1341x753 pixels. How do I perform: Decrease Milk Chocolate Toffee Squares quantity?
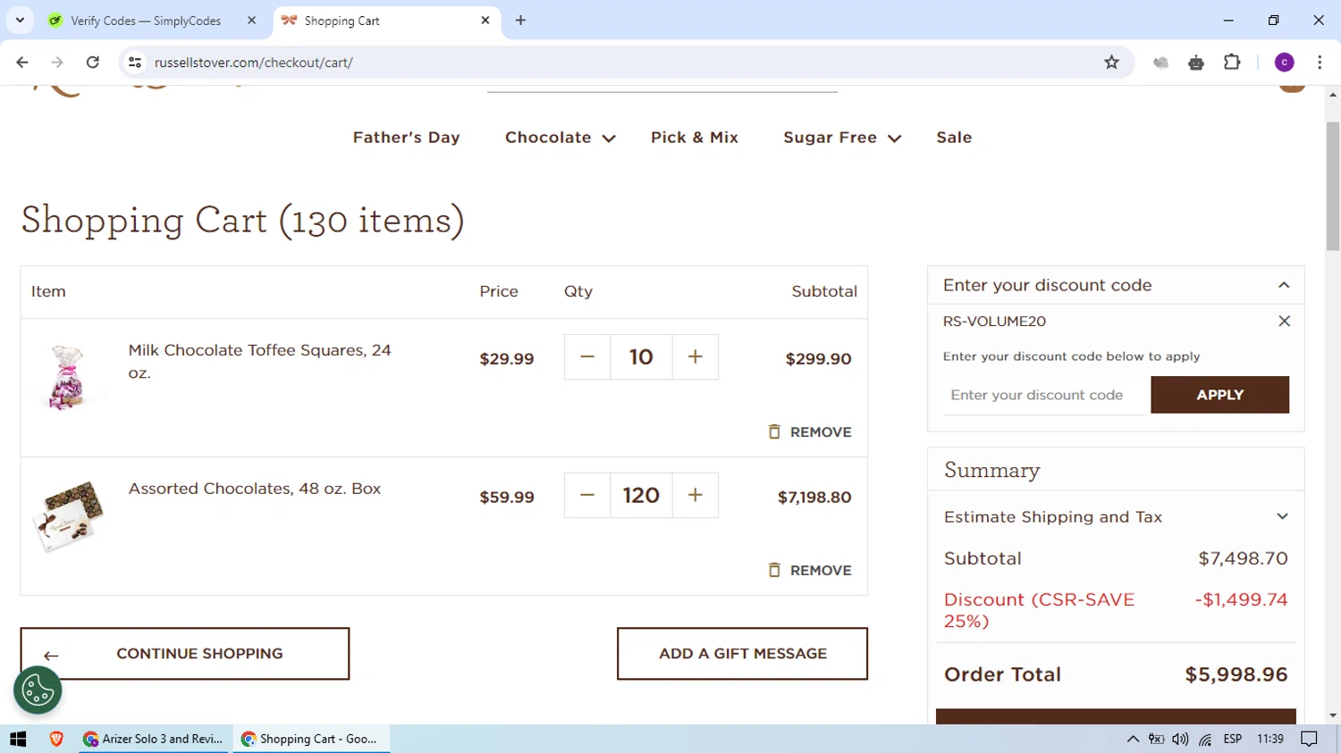pyautogui.click(x=587, y=357)
